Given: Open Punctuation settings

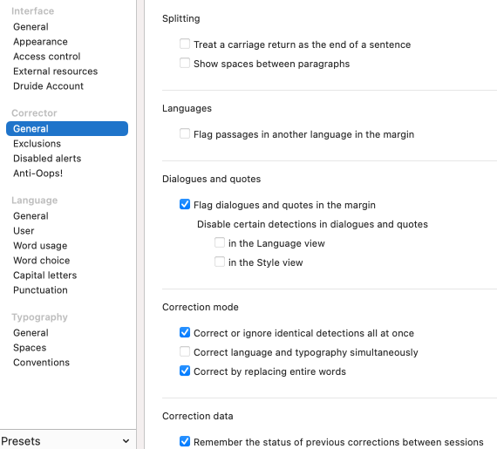Looking at the screenshot, I should (x=40, y=290).
